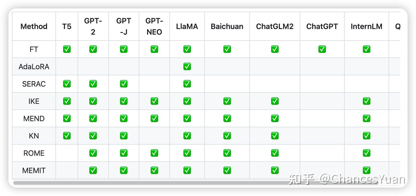Image resolution: width=416 pixels, height=196 pixels.
Task: Click the IKE checkmark under GPT-NEO
Action: [154, 101]
